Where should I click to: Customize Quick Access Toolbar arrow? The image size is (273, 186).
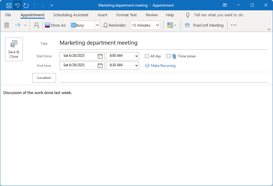(52, 5)
